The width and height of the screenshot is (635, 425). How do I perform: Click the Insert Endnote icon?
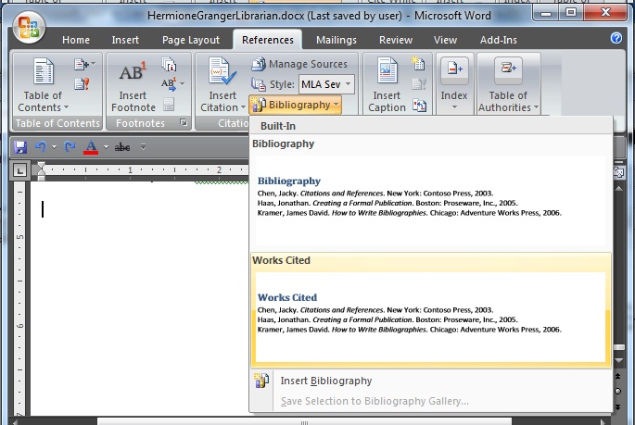pyautogui.click(x=169, y=64)
